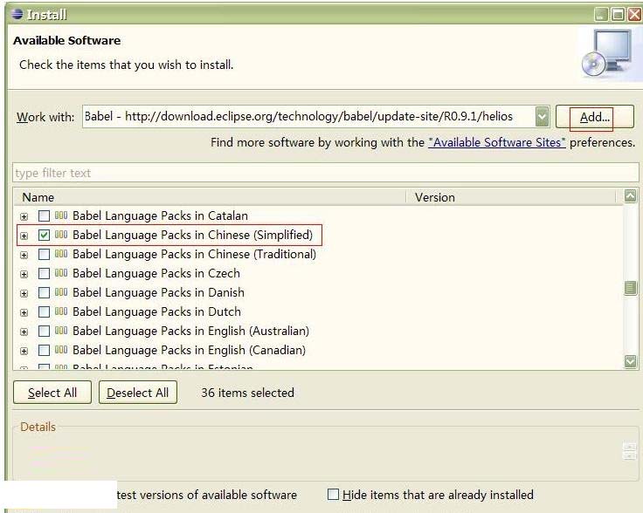Check the English (Canadian) language pack checkbox
Image resolution: width=643 pixels, height=513 pixels.
(x=44, y=351)
